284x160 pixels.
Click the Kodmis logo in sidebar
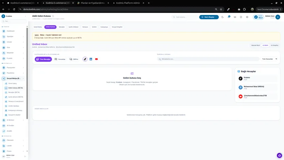tap(3, 16)
